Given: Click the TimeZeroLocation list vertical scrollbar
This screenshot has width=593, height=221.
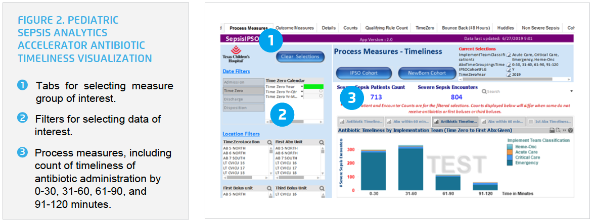Looking at the screenshot, I should pyautogui.click(x=270, y=160).
